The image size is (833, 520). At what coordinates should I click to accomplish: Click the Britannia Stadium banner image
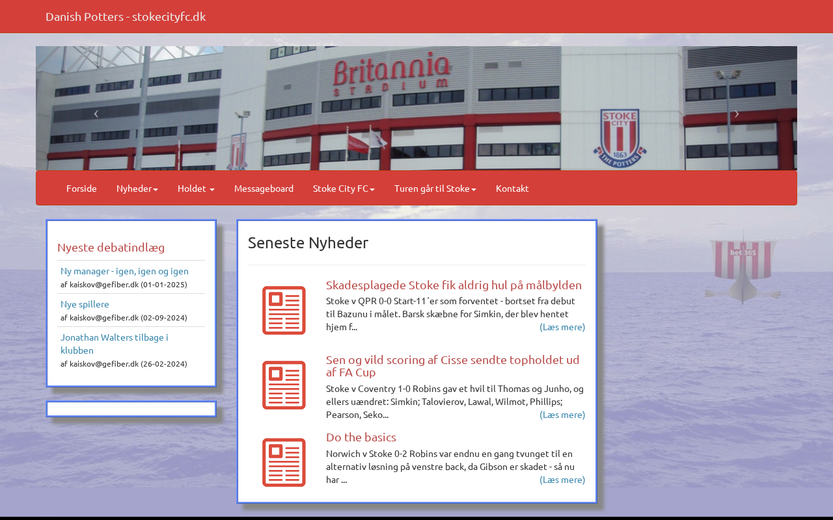tap(416, 108)
